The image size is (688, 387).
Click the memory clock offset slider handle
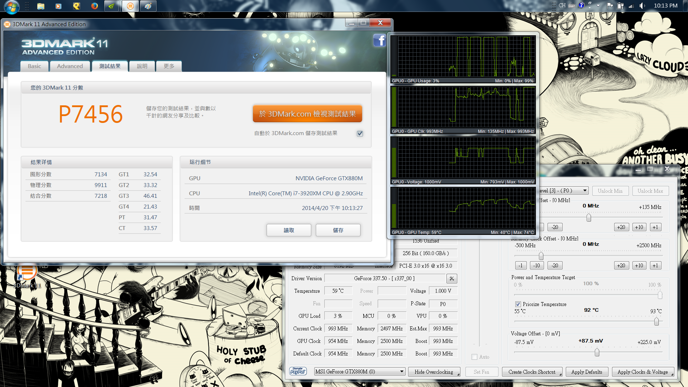tap(541, 256)
